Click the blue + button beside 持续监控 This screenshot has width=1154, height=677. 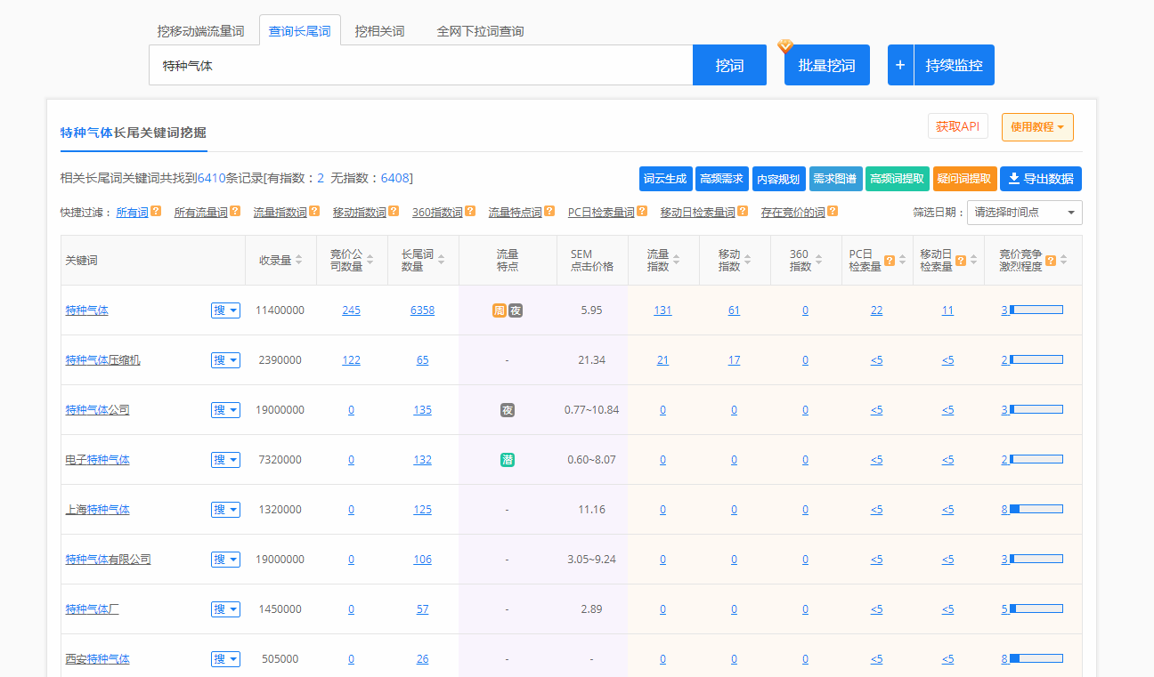[899, 64]
